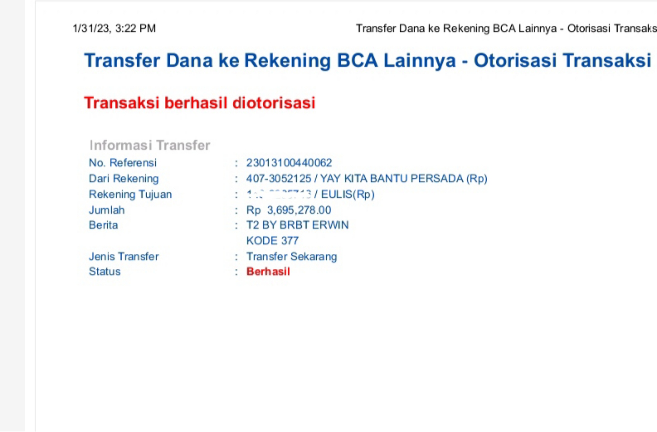
Task: Select the 'KODE 377' line
Action: (272, 241)
